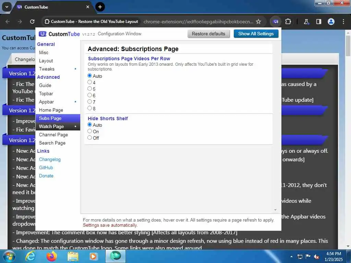This screenshot has width=351, height=263.
Task: Select Auto for videos per row
Action: coord(89,76)
